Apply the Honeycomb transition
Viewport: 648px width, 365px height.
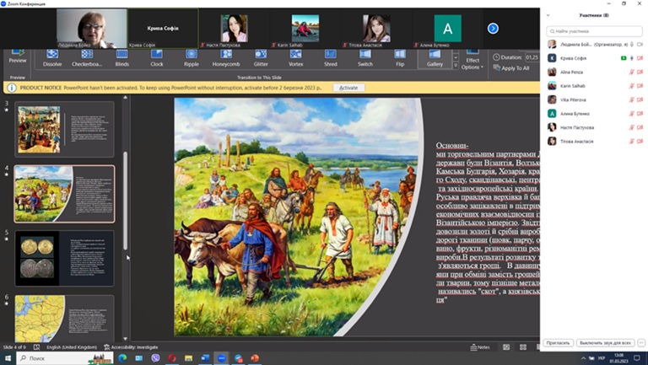pyautogui.click(x=226, y=58)
